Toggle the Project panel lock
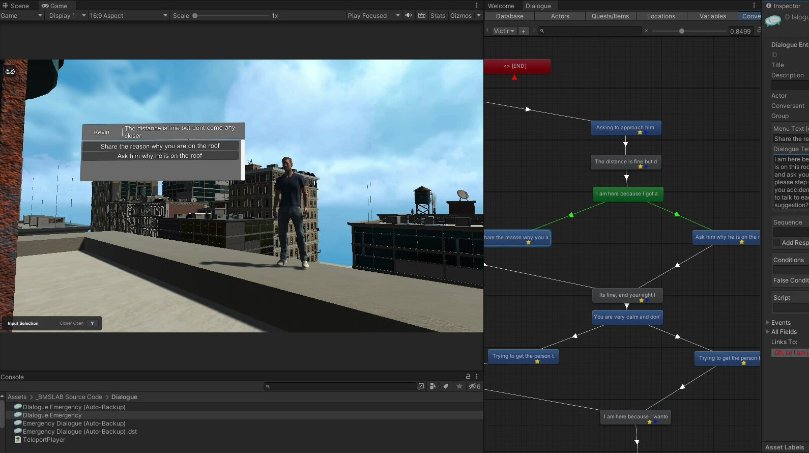Screen dimensions: 809x453 pyautogui.click(x=468, y=377)
